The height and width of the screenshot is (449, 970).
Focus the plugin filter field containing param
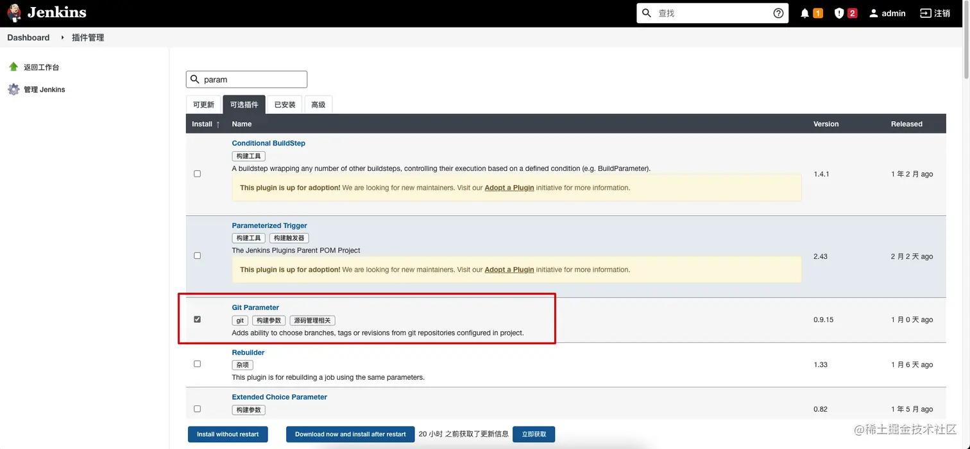pos(246,79)
